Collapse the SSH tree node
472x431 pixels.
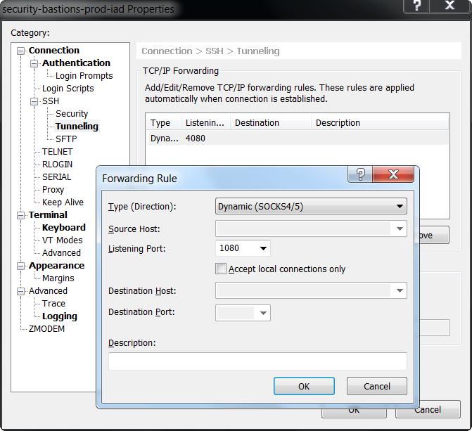tap(34, 101)
